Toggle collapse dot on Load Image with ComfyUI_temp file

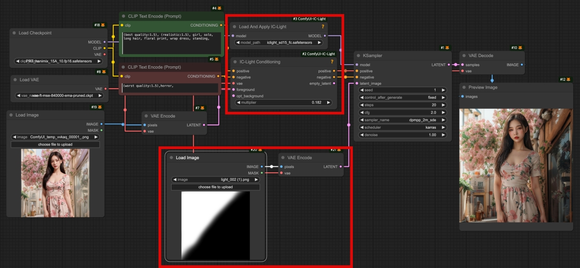(12, 115)
